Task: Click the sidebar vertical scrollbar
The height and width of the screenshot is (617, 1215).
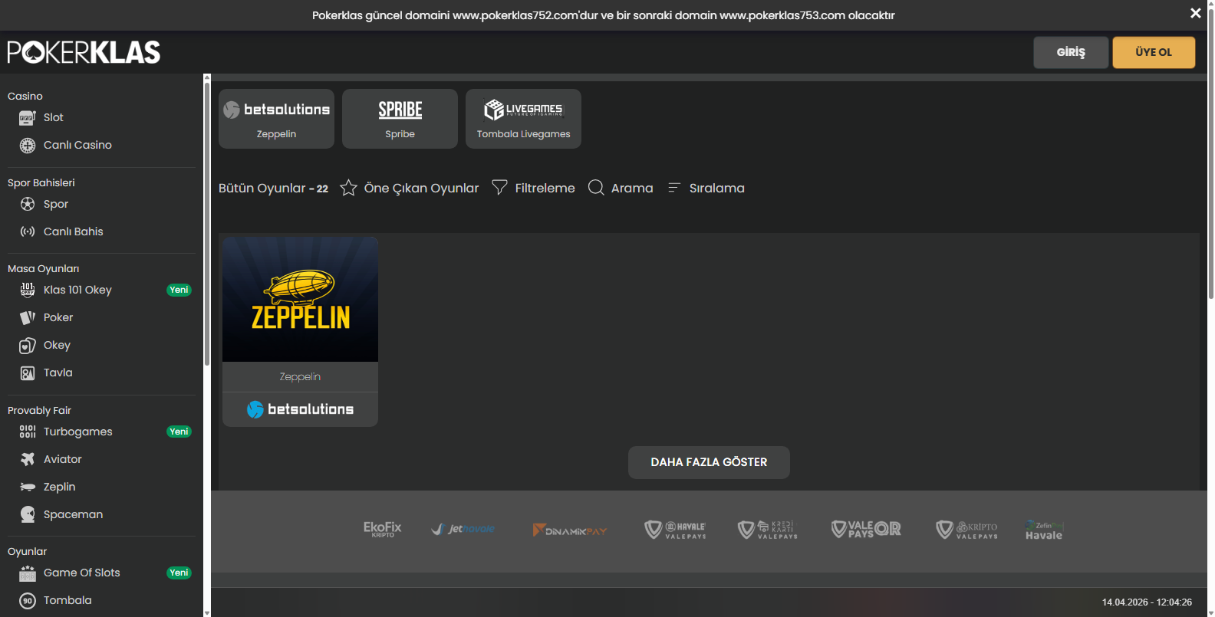Action: point(207,224)
